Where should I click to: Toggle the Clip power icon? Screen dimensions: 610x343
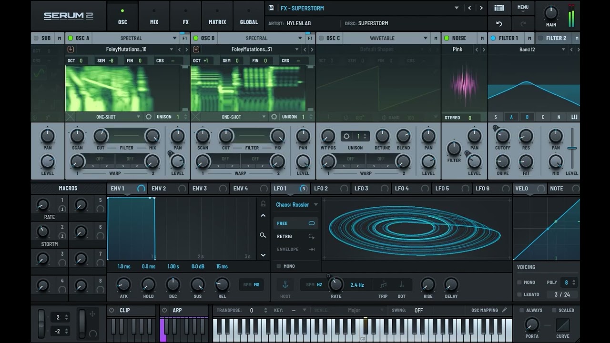[112, 310]
